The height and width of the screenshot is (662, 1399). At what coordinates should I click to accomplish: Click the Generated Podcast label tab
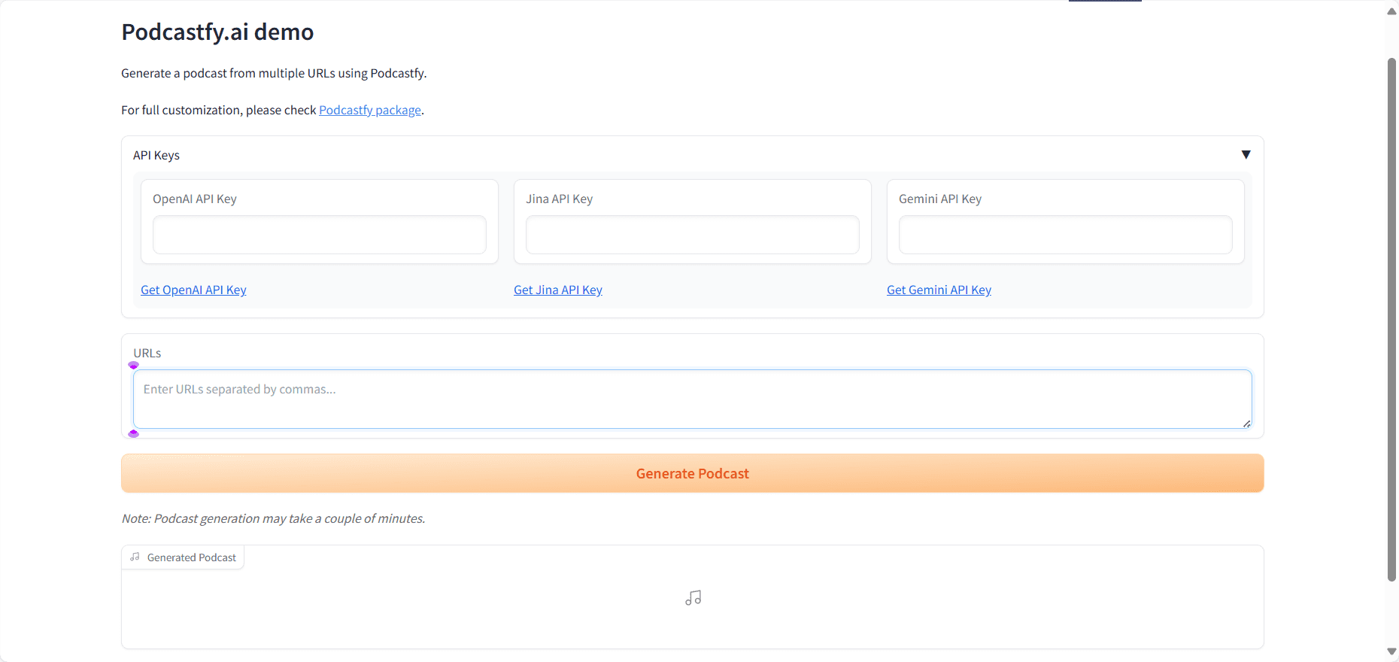point(183,557)
